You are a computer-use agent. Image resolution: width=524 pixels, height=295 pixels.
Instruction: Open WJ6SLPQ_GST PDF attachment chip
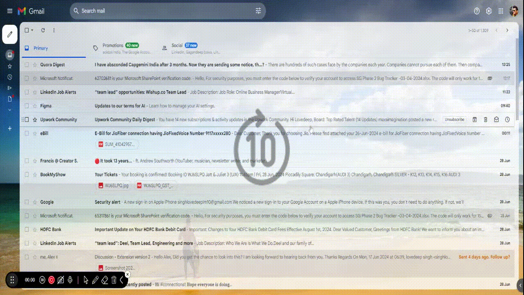(x=156, y=186)
